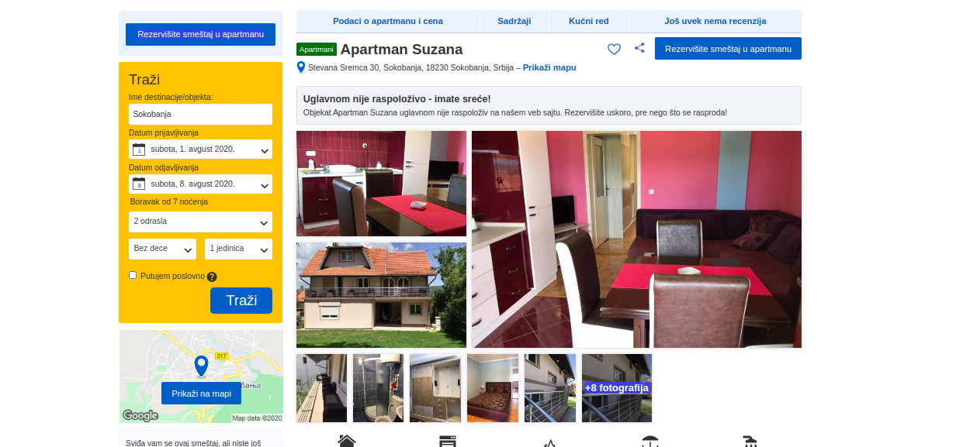956x447 pixels.
Task: Open the +8 fotografija thumbnail
Action: click(x=617, y=388)
